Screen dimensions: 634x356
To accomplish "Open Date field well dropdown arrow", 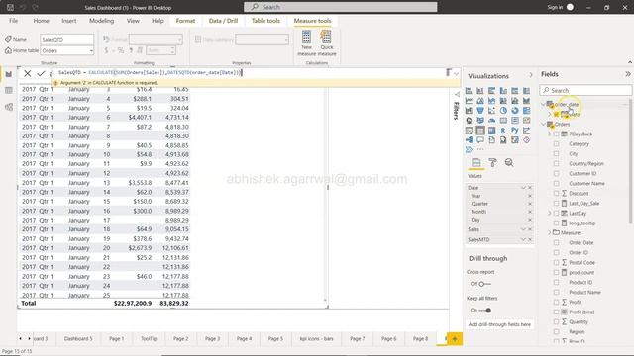I will [523, 188].
